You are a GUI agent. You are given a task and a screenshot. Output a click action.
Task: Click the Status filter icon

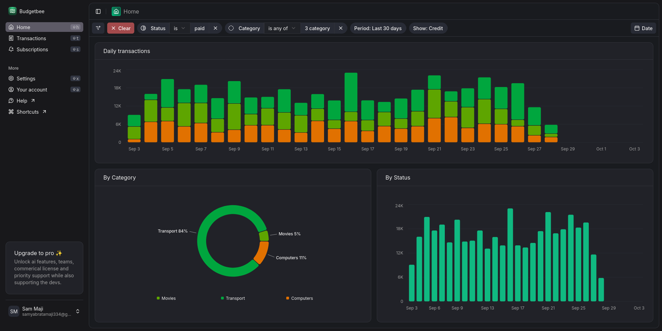(x=143, y=28)
